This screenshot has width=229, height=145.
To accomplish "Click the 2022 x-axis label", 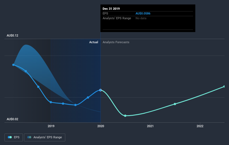I will (x=200, y=126).
